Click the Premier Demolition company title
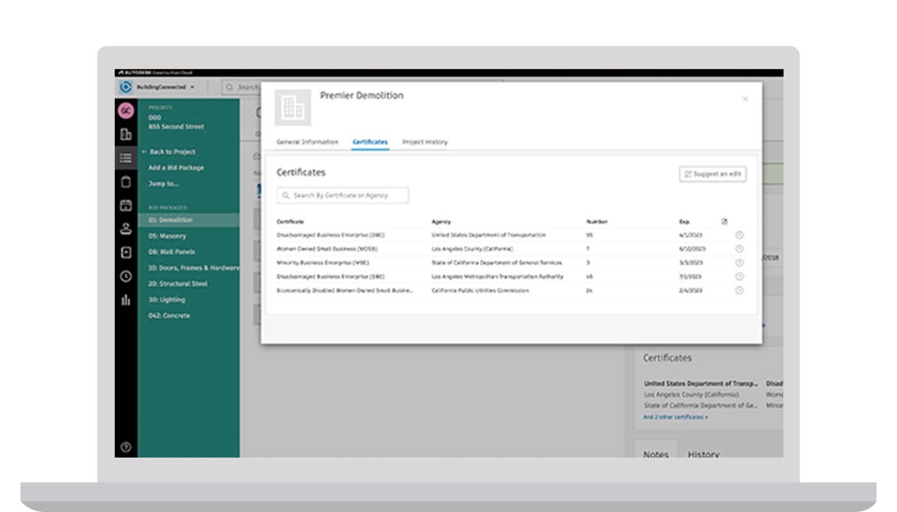Viewport: 897px width, 512px height. click(x=361, y=95)
